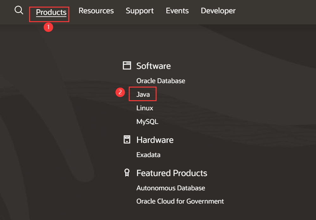Click the Software window icon

127,66
